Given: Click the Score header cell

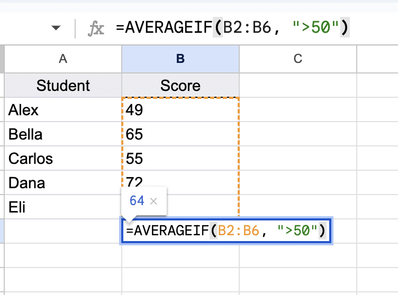Looking at the screenshot, I should pyautogui.click(x=180, y=85).
